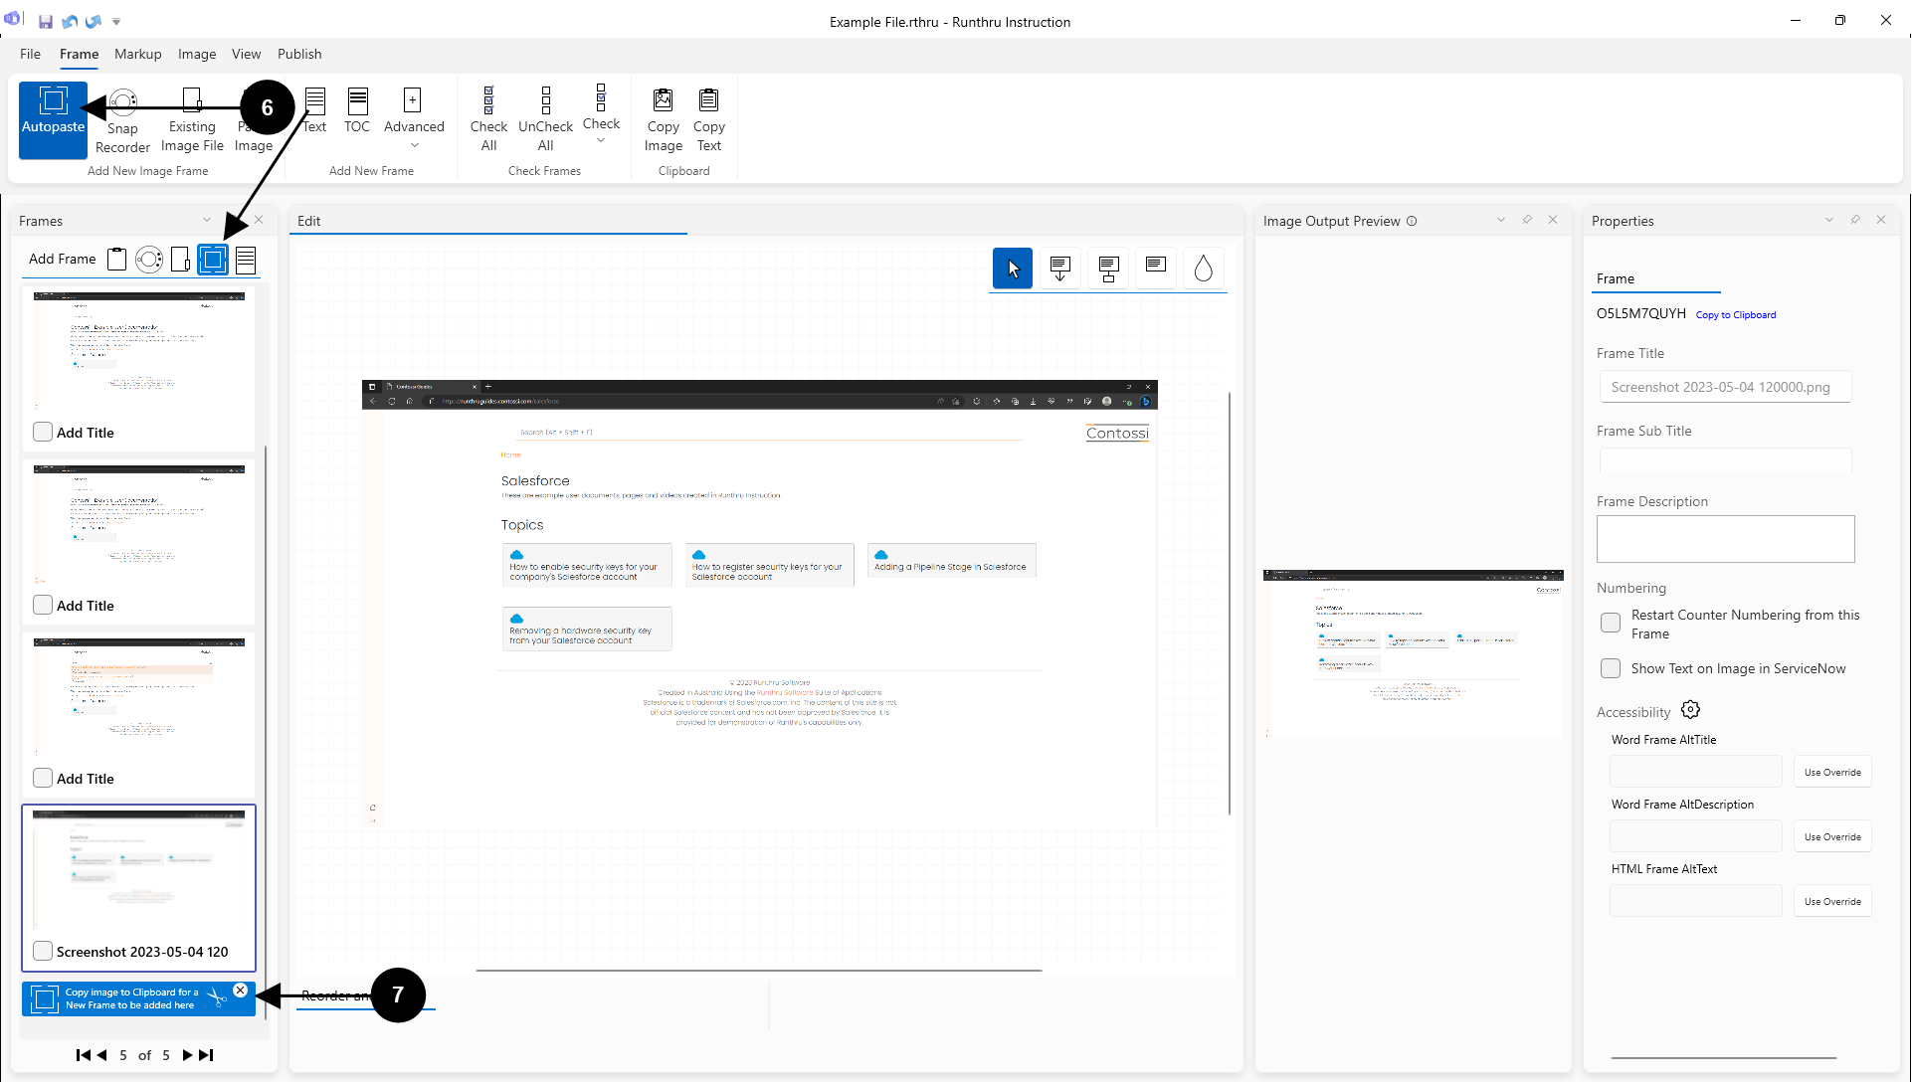Click Check All frames icon
This screenshot has width=1912, height=1083.
(x=488, y=101)
